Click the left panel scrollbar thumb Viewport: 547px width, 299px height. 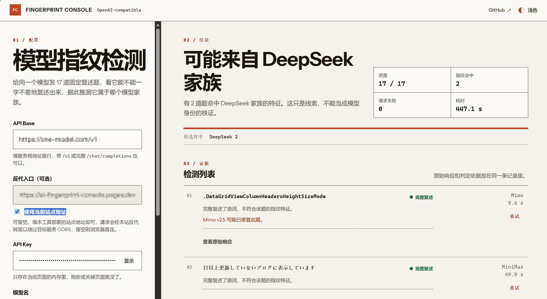[158, 122]
